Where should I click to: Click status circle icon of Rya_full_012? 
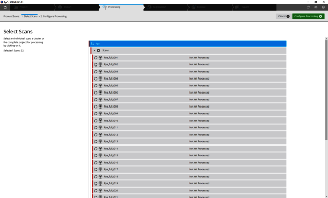click(96, 135)
